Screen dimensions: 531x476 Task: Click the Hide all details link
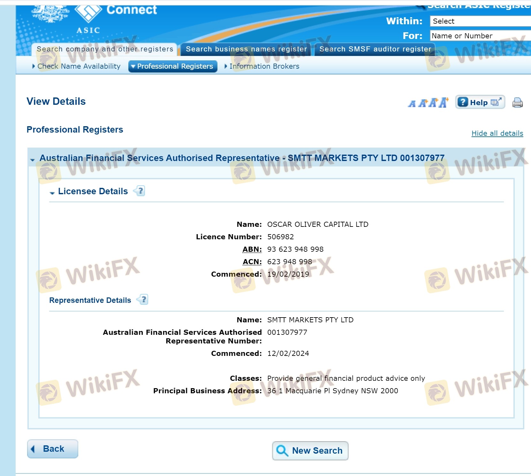pyautogui.click(x=497, y=134)
